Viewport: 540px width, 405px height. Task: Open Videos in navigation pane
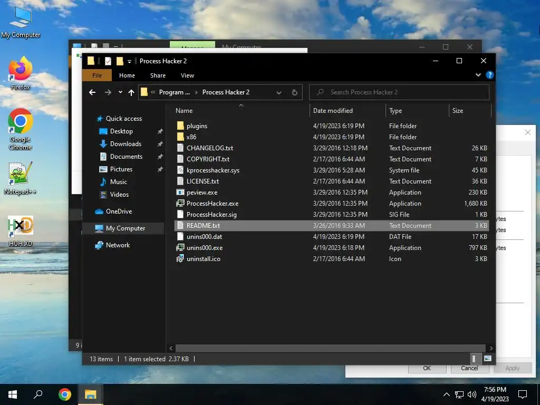pos(119,195)
